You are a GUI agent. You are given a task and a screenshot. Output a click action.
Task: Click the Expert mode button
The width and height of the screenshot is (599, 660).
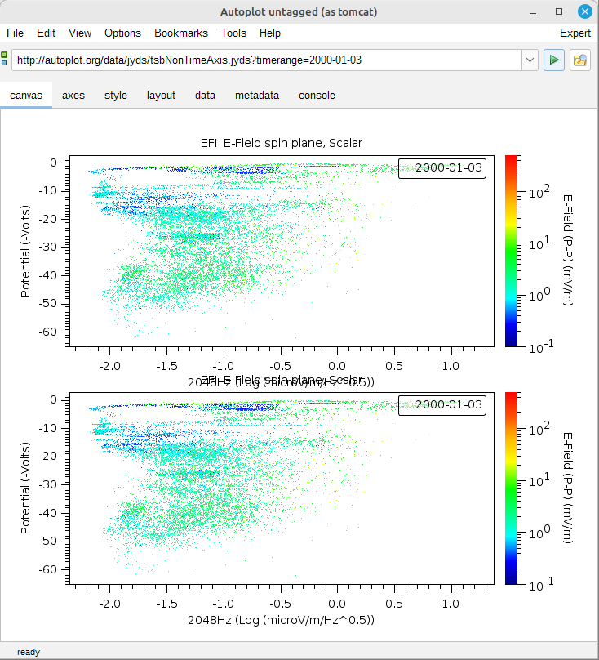click(575, 33)
